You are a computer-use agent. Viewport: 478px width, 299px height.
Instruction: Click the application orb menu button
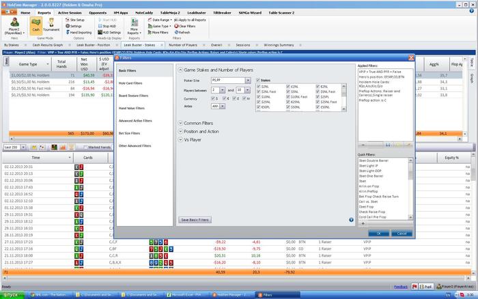tap(10, 12)
